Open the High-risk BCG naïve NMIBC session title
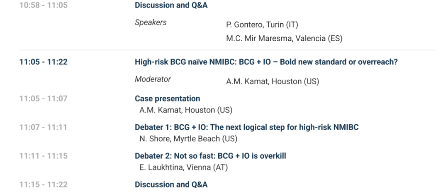Screen dimensions: 448x192 point(266,62)
